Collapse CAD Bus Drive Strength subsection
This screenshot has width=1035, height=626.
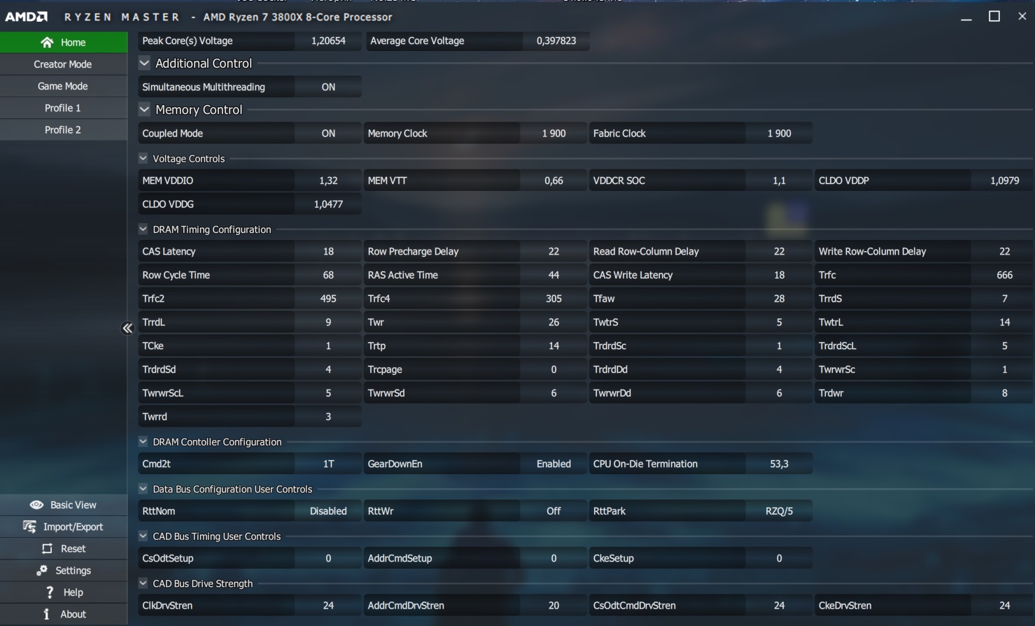click(x=143, y=583)
